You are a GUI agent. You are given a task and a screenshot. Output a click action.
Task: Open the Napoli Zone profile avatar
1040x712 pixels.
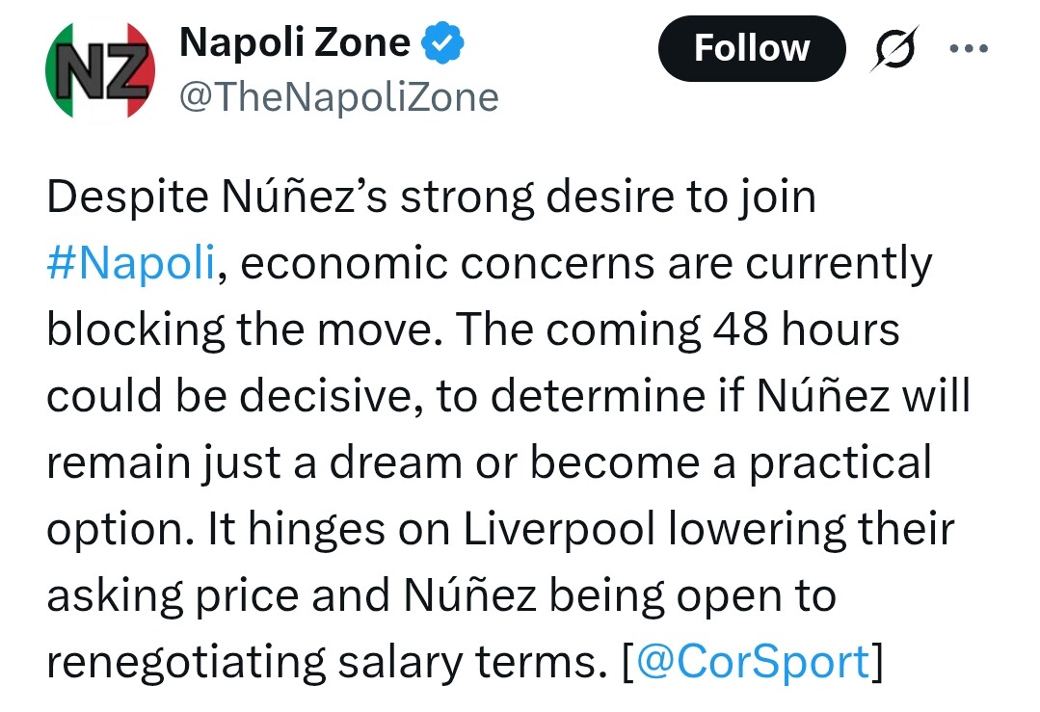[100, 69]
